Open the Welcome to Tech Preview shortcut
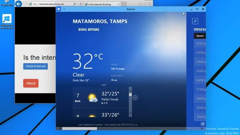This screenshot has height=135, width=240. point(7,22)
